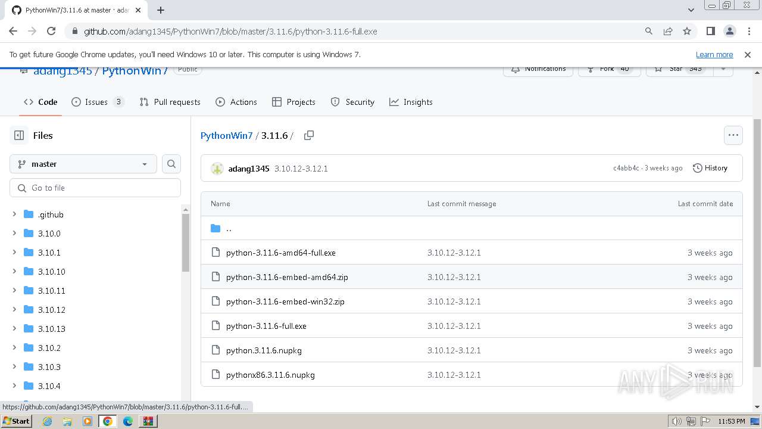Open commit message 3.10.12-3.12.1 in header
The width and height of the screenshot is (762, 429).
click(301, 169)
